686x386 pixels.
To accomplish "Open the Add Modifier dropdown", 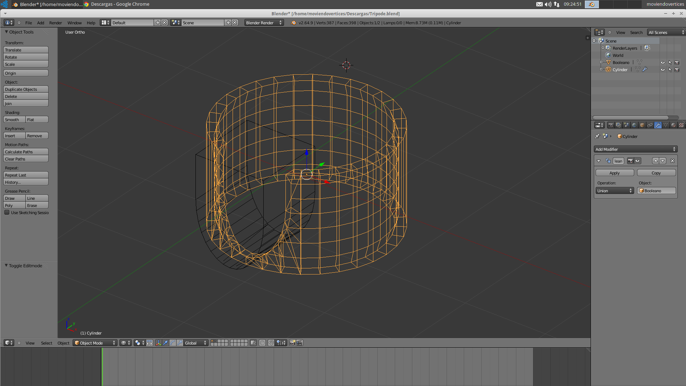I will [635, 149].
